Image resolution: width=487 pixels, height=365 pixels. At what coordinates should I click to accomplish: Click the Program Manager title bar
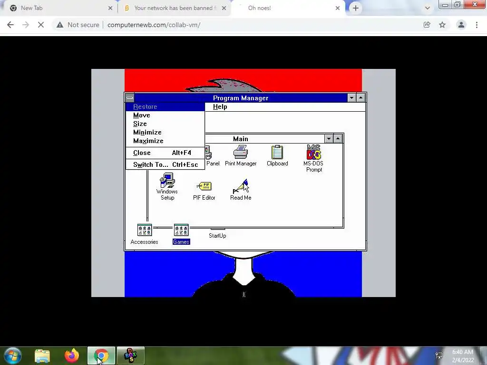pyautogui.click(x=241, y=98)
